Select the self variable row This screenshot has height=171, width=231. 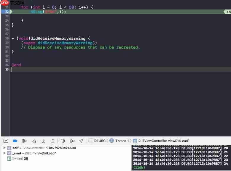(x=66, y=148)
